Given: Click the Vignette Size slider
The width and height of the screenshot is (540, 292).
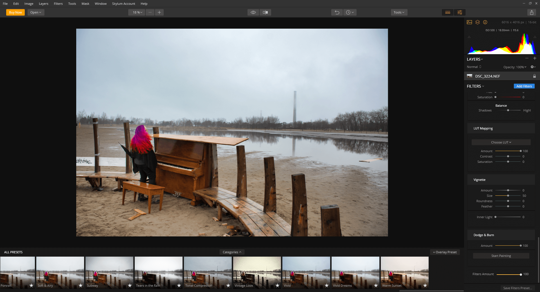Looking at the screenshot, I should 508,196.
